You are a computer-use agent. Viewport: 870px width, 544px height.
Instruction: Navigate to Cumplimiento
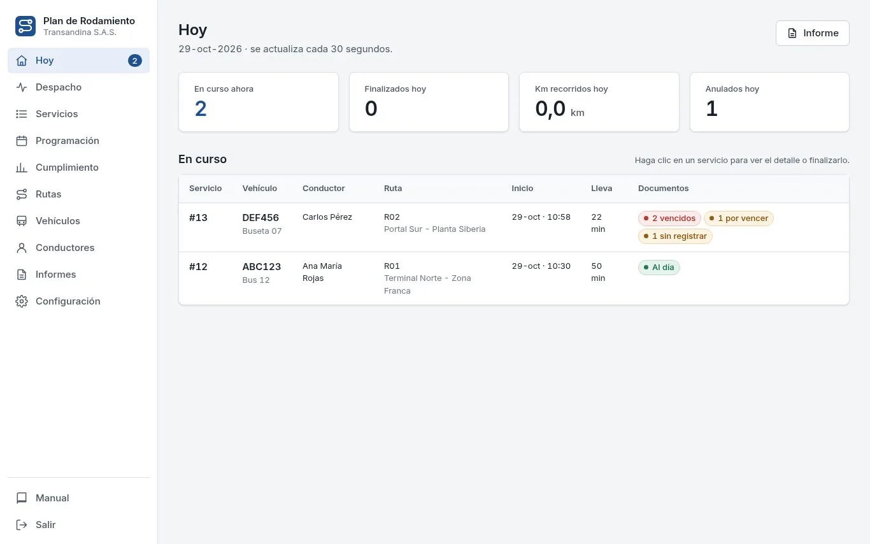point(78,168)
